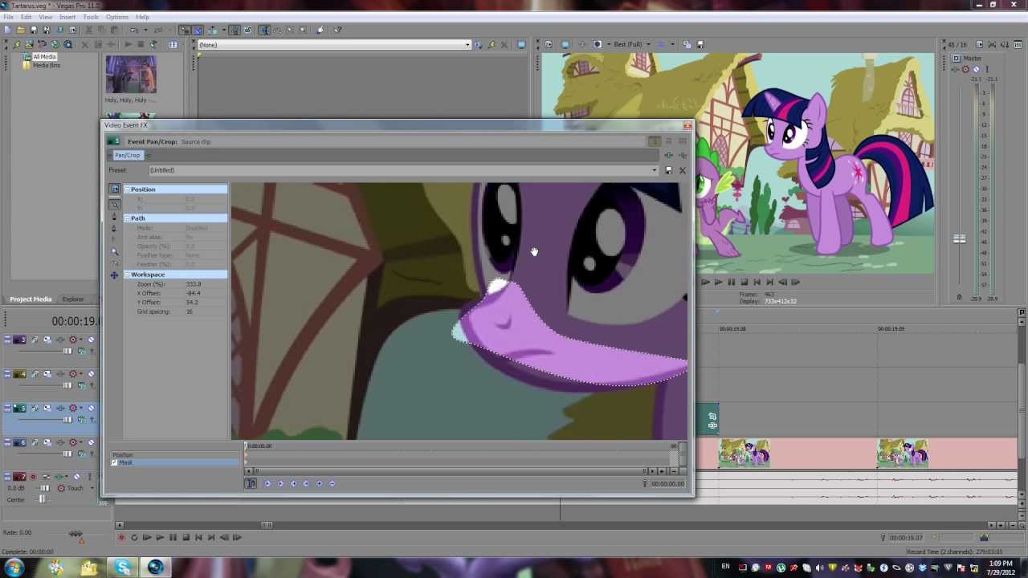Collapse the Path property group
Viewport: 1028px width, 578px height.
click(x=127, y=218)
